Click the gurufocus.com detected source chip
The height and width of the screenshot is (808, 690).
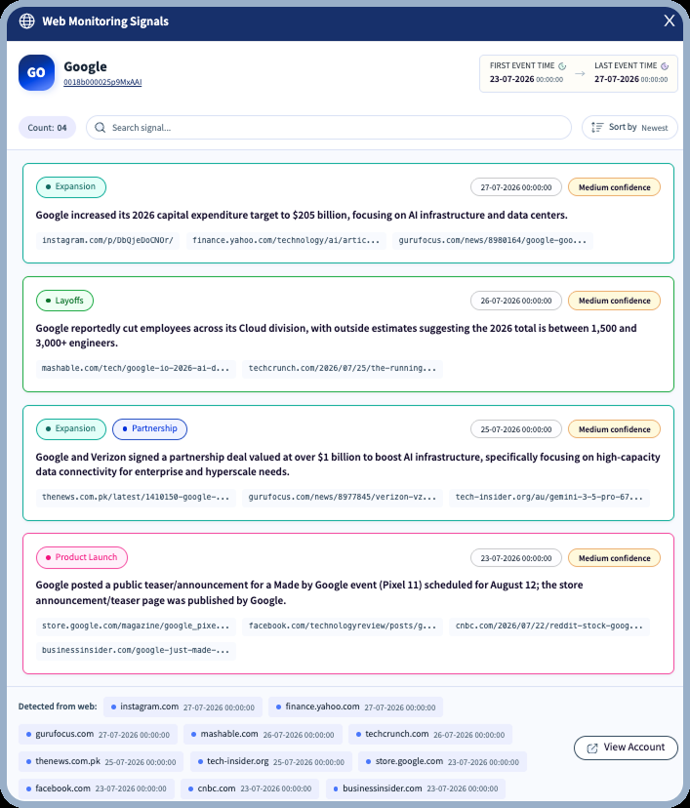[98, 734]
